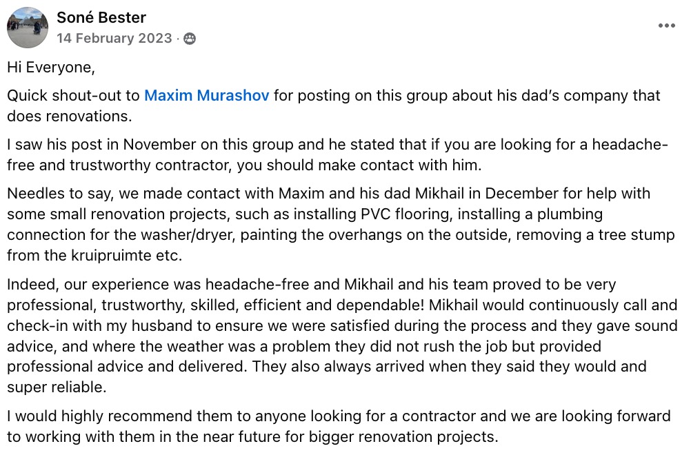The image size is (691, 455).
Task: Click the line starting 'I would highly recommend them'
Action: click(339, 416)
